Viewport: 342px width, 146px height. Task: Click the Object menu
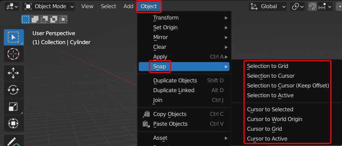[149, 7]
